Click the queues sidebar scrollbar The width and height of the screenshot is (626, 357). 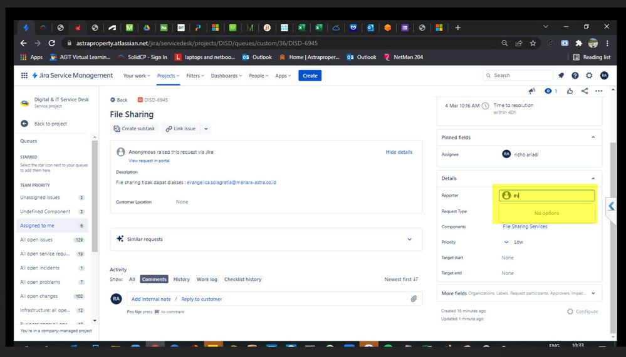point(95,195)
